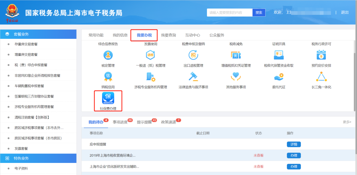Click the 退出 logout link

[345, 12]
